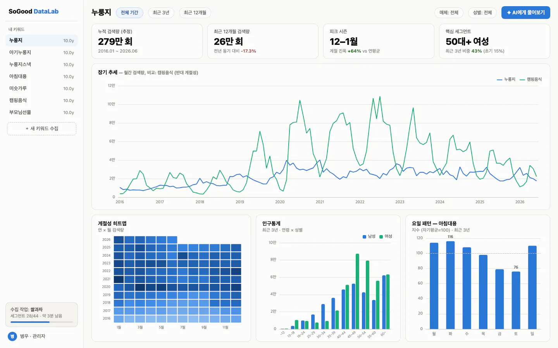
Task: Click the 월 bar in weekday chart
Action: (x=434, y=286)
